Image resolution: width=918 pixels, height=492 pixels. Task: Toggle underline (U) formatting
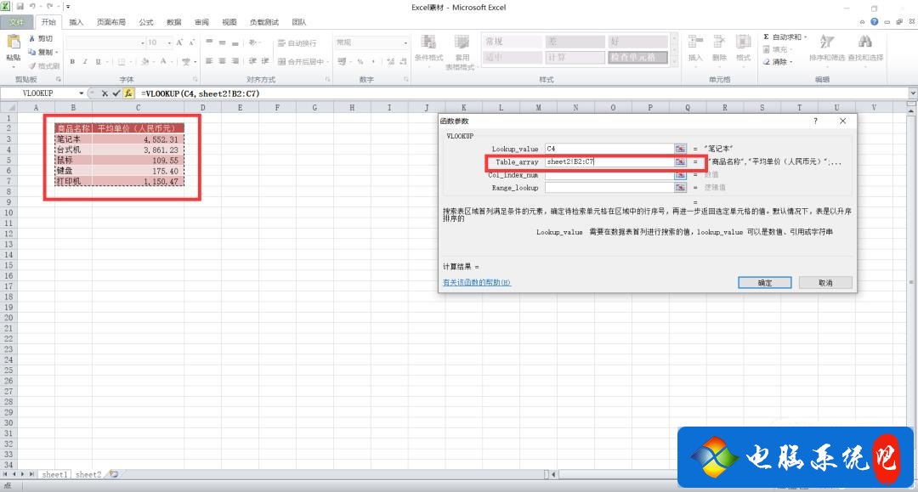98,61
